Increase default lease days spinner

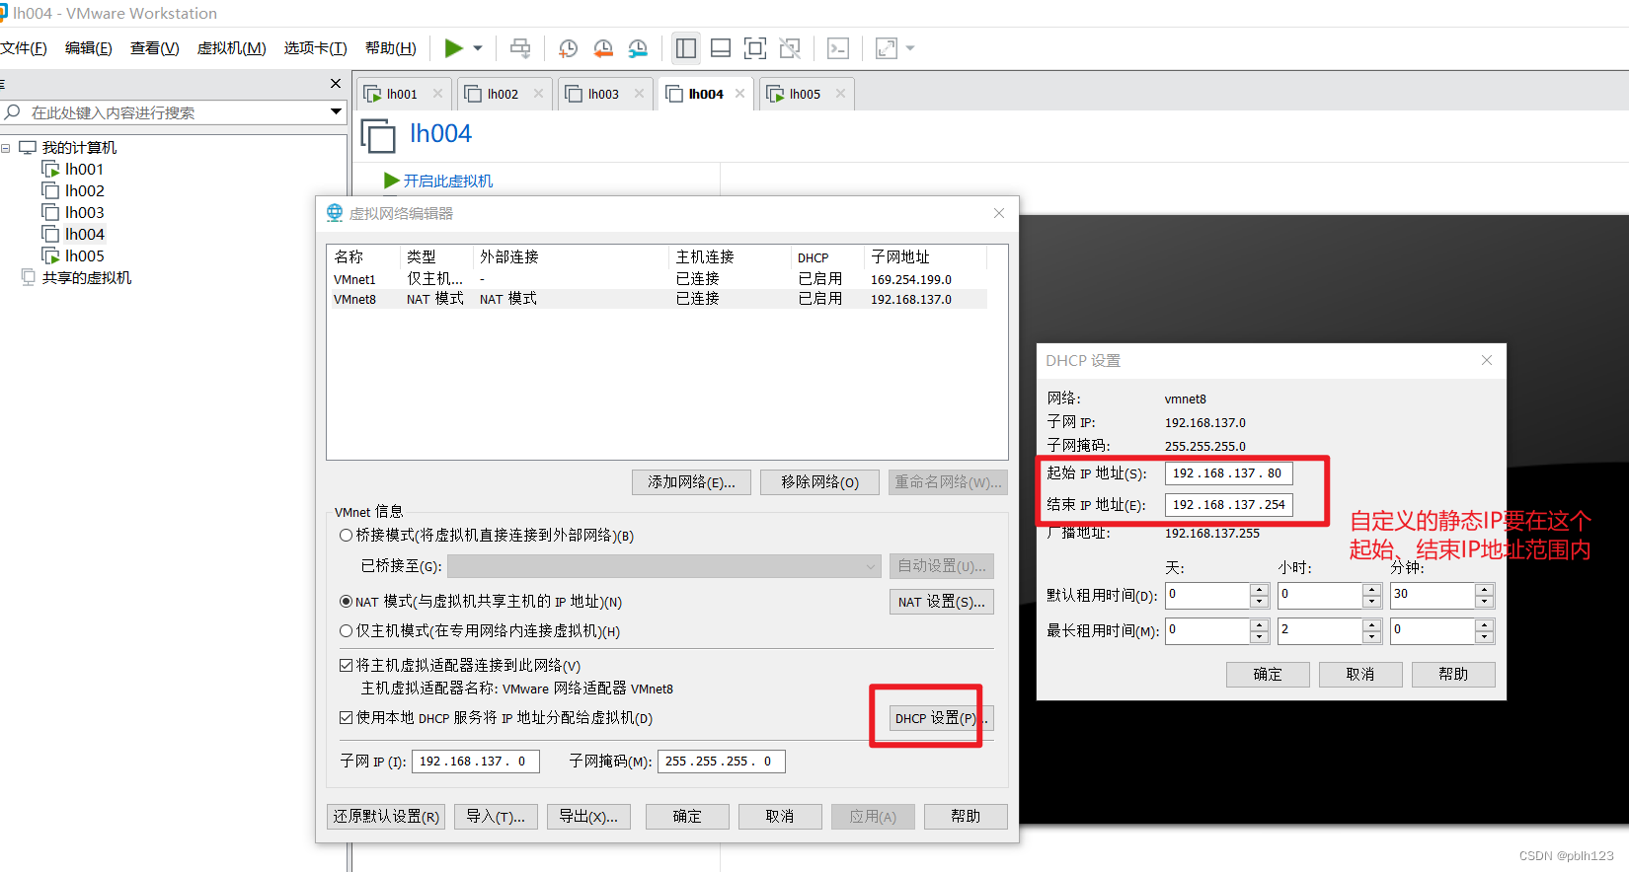click(1259, 590)
